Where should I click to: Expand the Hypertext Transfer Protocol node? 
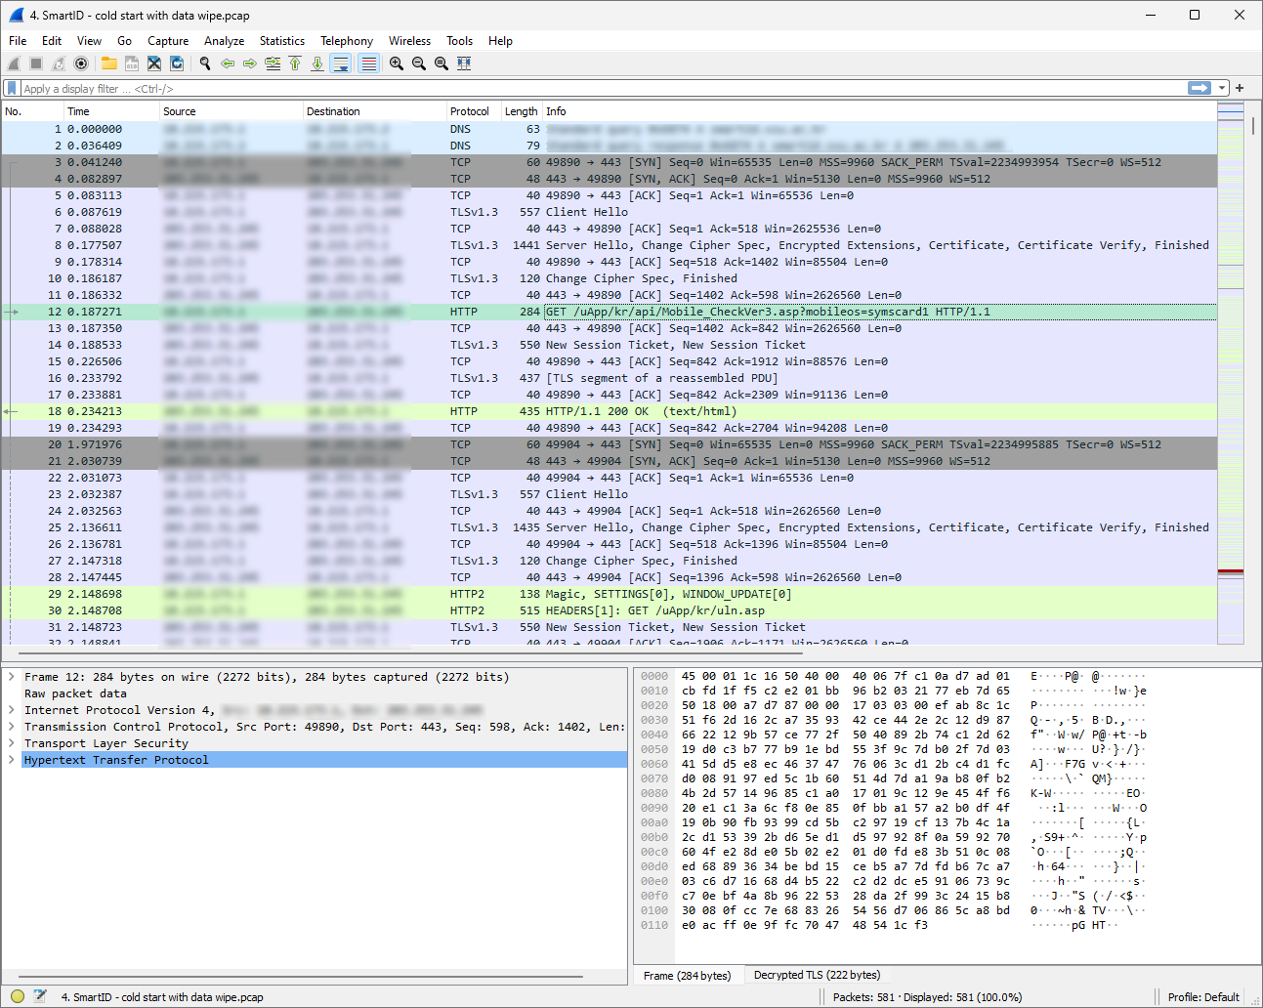coord(12,760)
